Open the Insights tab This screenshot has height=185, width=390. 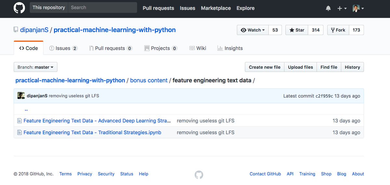[230, 48]
